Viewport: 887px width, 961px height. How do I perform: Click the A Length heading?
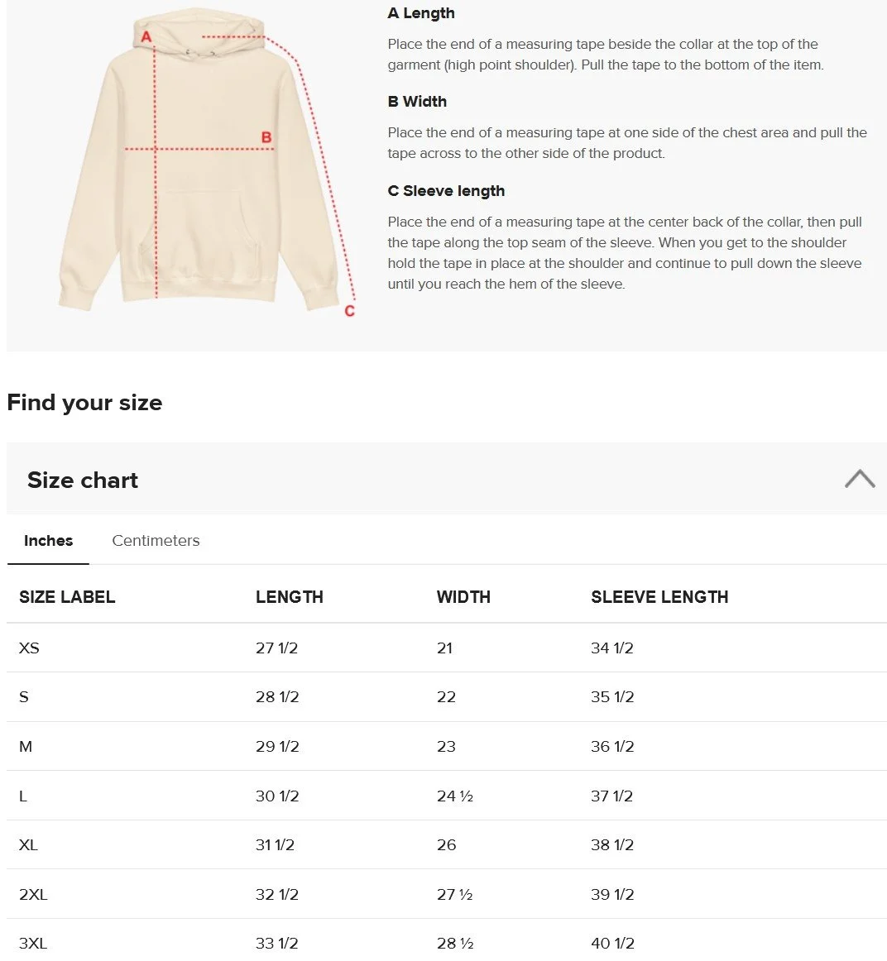(421, 13)
